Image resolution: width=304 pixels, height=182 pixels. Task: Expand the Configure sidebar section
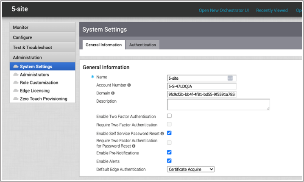point(42,37)
